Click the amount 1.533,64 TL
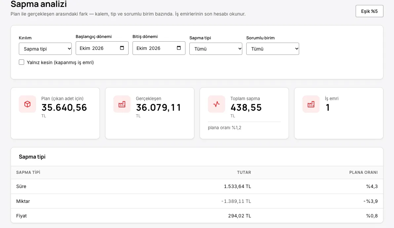Viewport: 394px width, 228px height. 237,186
